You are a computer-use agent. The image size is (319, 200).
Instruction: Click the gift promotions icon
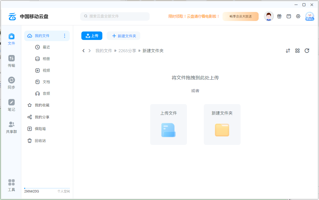pyautogui.click(x=279, y=16)
